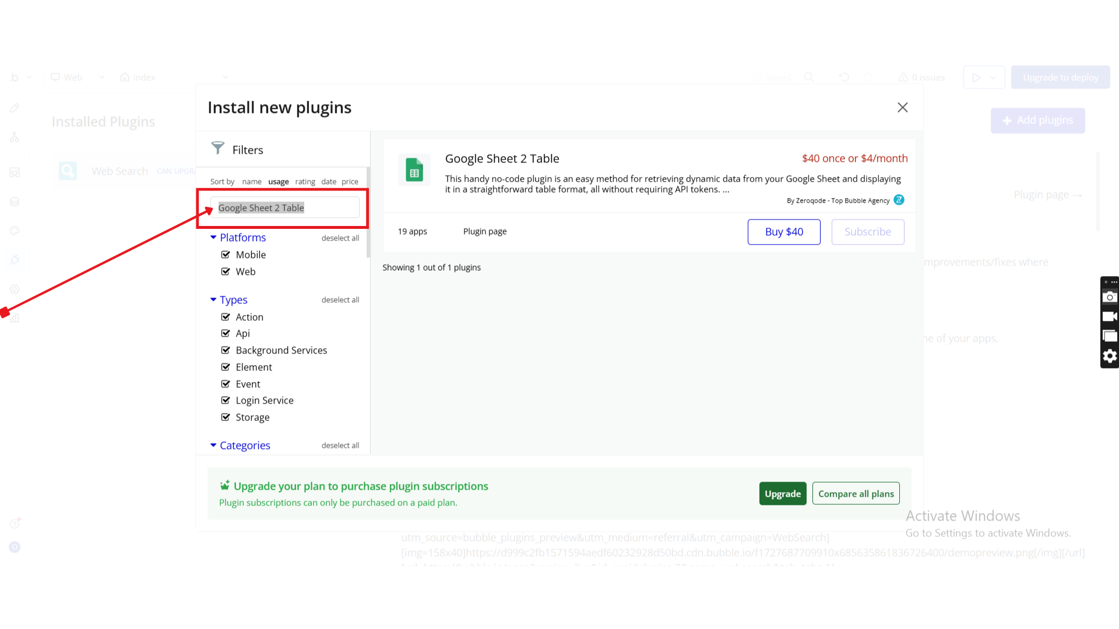Uncheck the Mobile platform checkbox
The width and height of the screenshot is (1119, 629).
[226, 255]
